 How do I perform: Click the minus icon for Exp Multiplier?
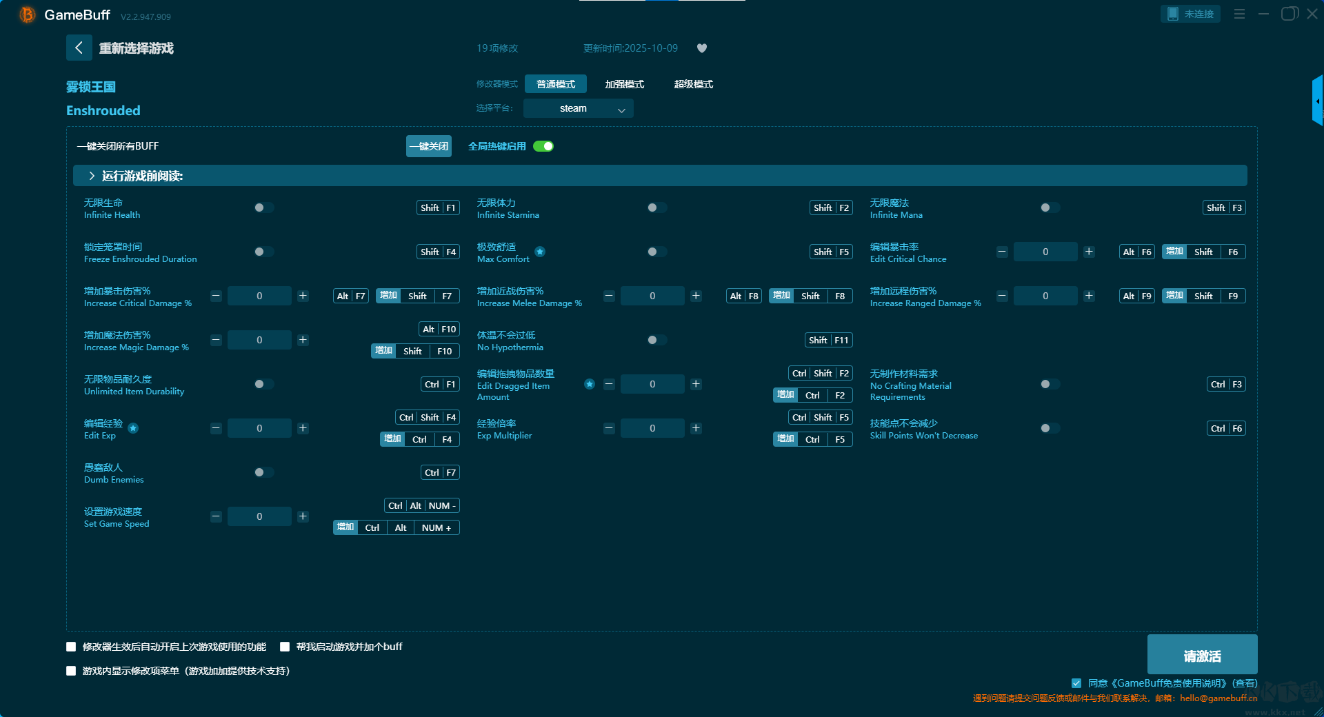[x=609, y=428]
